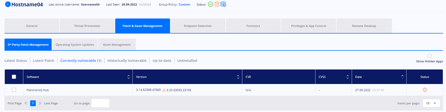Click the green checkmark status icon

[211, 4]
